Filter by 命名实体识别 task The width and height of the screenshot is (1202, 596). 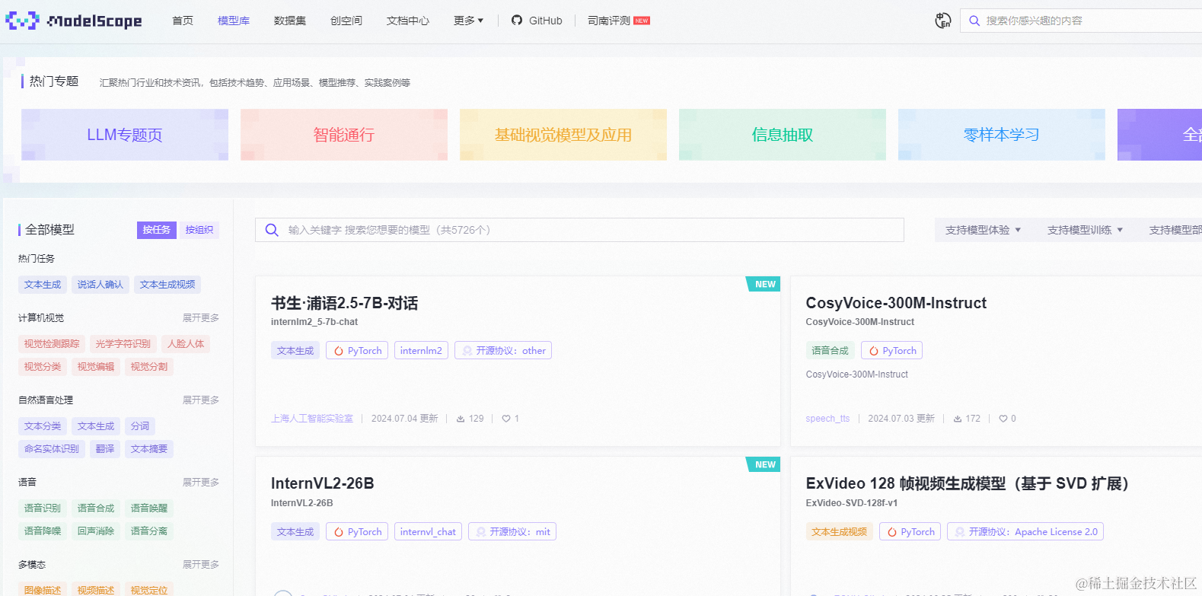(52, 449)
